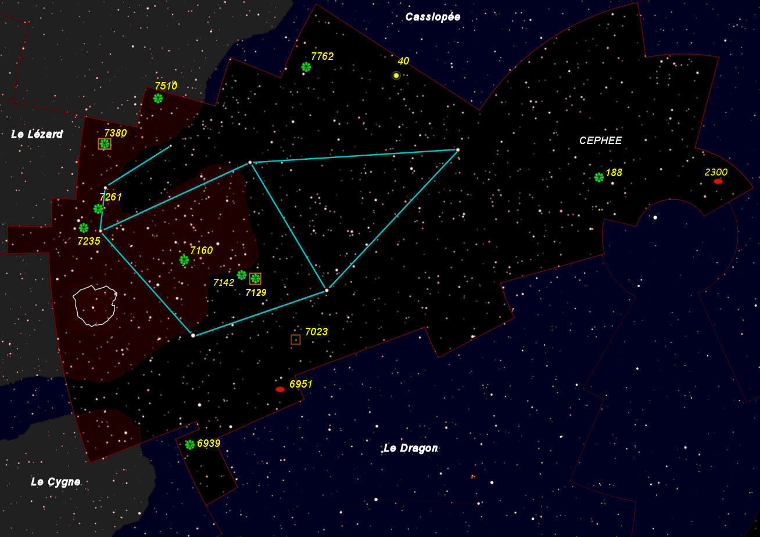Click the yellow label 7023

click(x=317, y=332)
